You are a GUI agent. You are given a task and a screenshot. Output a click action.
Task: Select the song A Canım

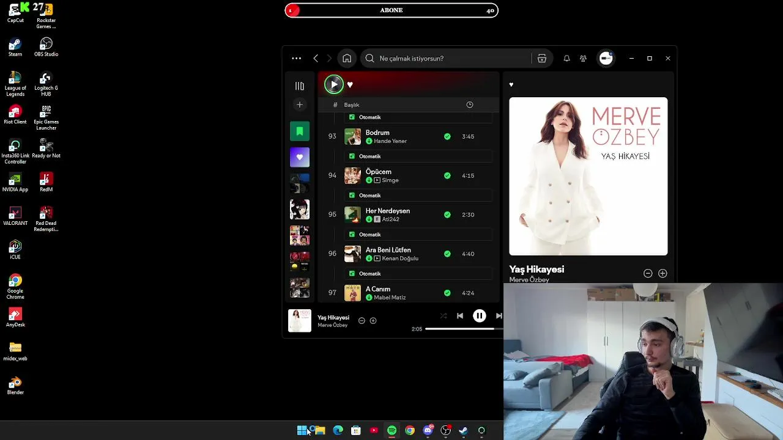(x=378, y=289)
